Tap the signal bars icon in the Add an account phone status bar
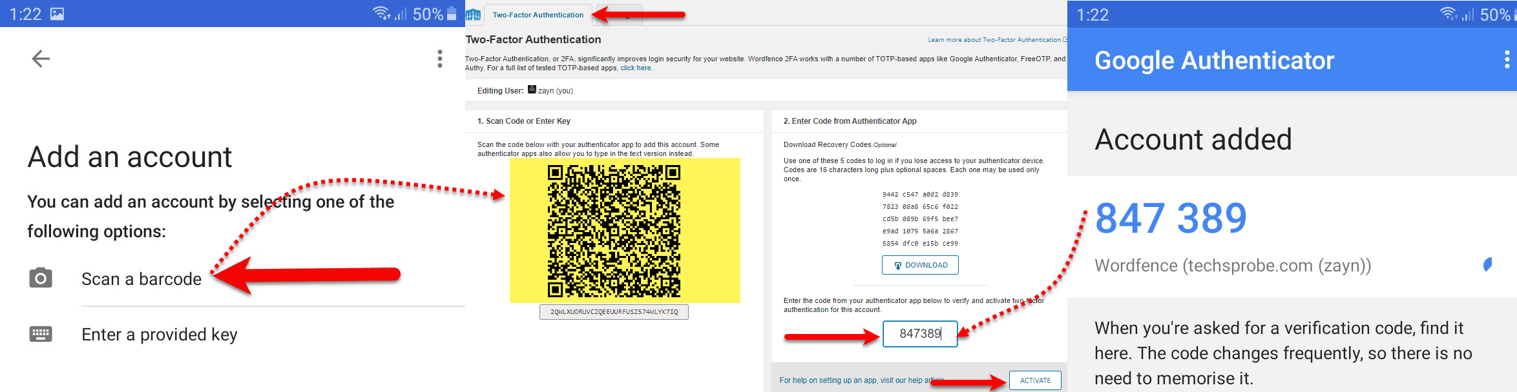Viewport: 1517px width, 392px height. (401, 14)
